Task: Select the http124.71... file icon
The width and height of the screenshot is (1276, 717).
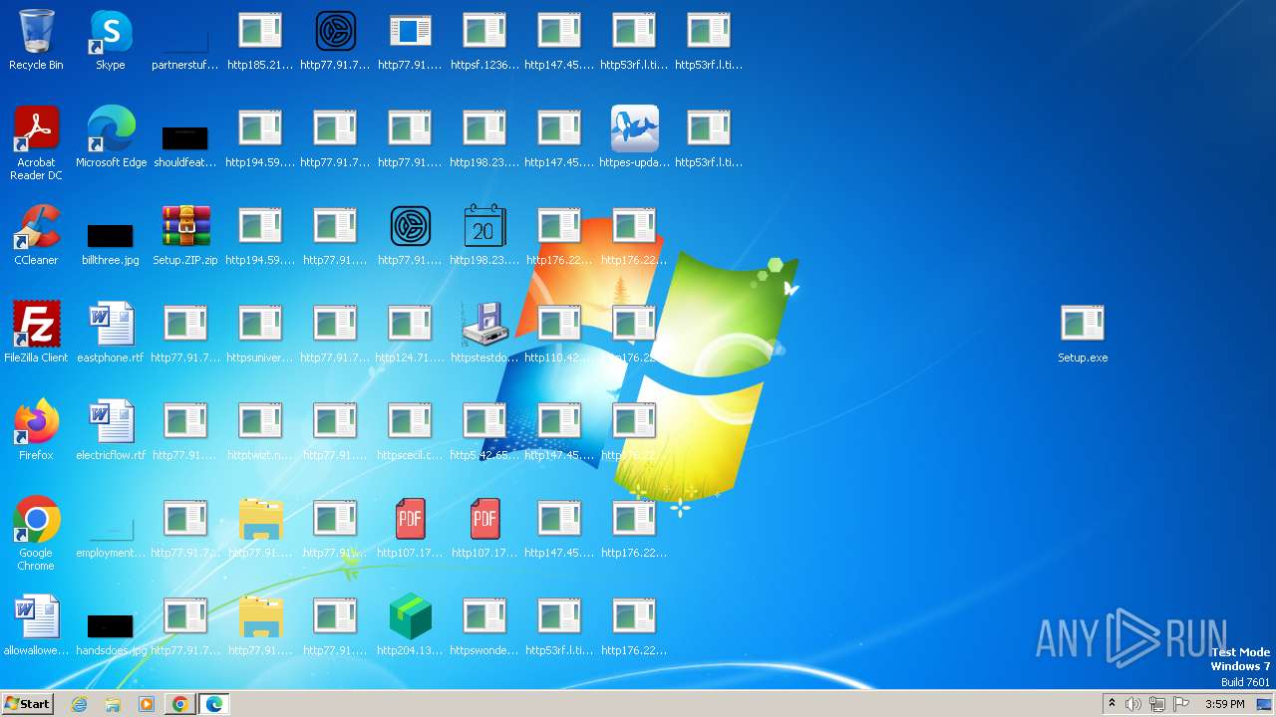Action: 410,334
